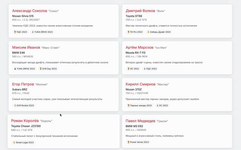Click the trophy icon on Drift Day 2023

pos(41,69)
